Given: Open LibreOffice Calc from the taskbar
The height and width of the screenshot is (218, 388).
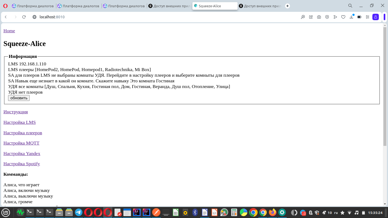Looking at the screenshot, I should click(176, 213).
